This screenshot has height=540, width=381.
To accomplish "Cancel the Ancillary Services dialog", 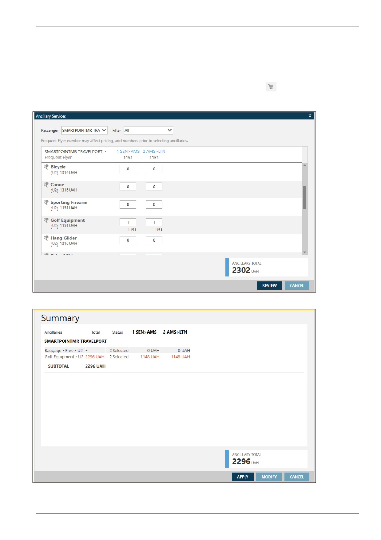I will click(x=297, y=286).
